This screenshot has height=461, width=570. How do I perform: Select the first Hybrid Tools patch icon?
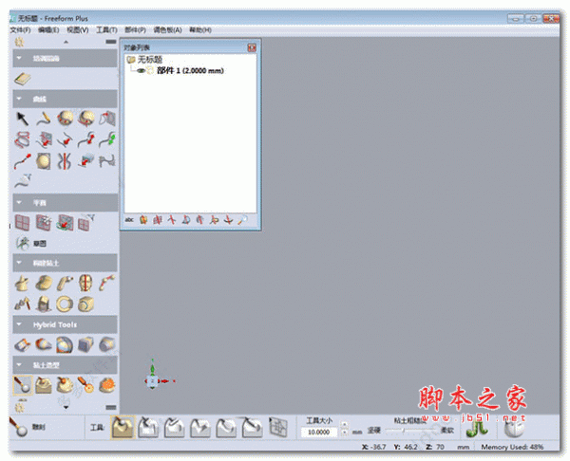click(x=23, y=345)
